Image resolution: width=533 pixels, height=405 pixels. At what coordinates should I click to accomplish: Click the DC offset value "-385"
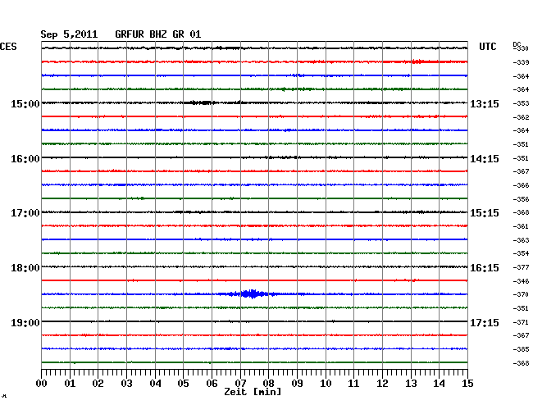[521, 349]
